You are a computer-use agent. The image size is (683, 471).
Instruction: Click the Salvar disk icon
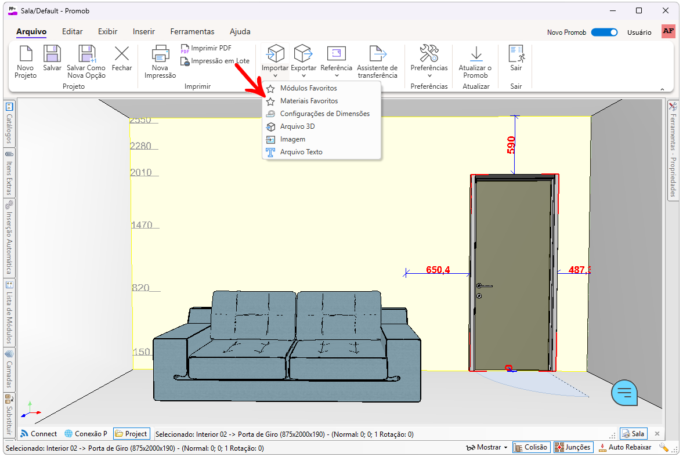[x=52, y=55]
